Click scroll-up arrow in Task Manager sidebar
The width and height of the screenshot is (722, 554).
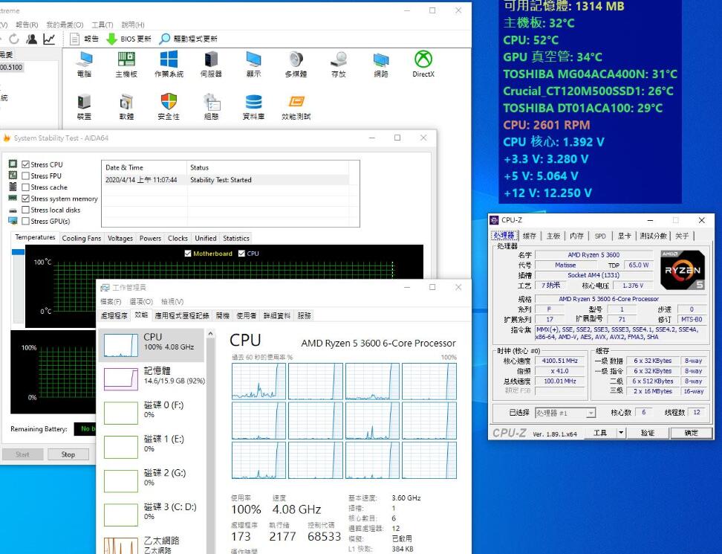tap(211, 333)
